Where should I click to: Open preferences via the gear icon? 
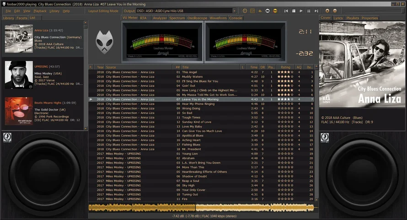(245, 11)
